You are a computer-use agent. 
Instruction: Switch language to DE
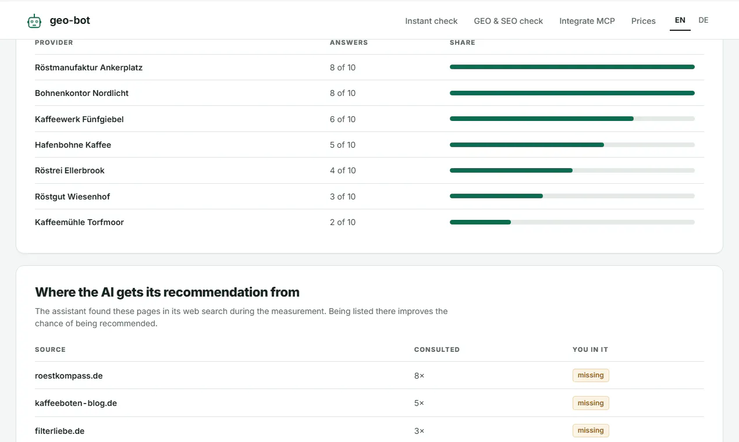click(x=704, y=20)
